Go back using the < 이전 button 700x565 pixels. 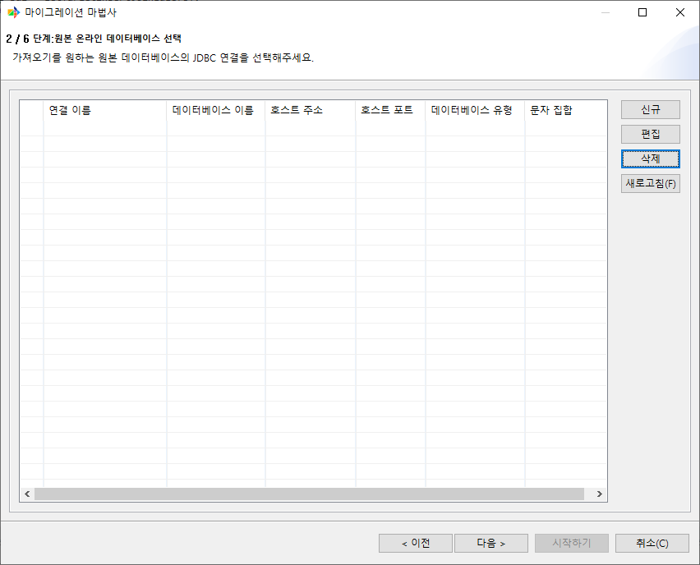click(415, 543)
